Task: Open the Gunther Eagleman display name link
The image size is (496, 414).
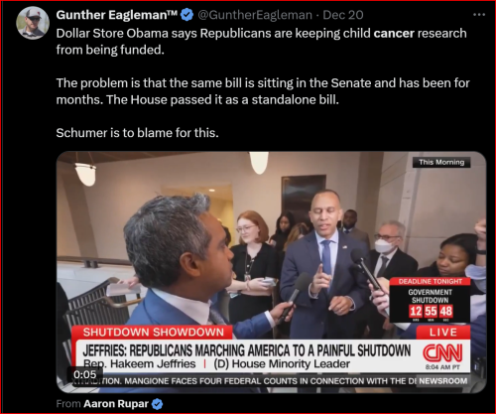Action: coord(117,15)
